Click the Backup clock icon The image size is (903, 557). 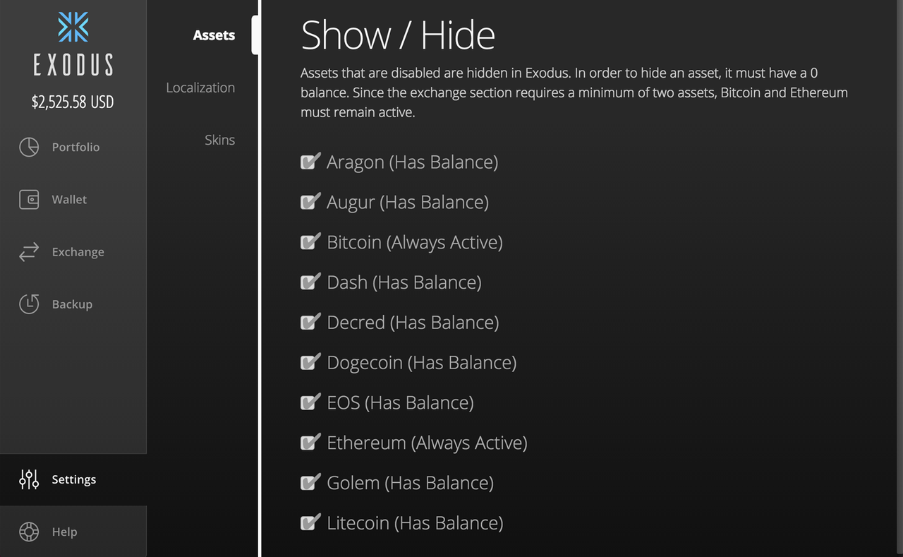point(29,304)
